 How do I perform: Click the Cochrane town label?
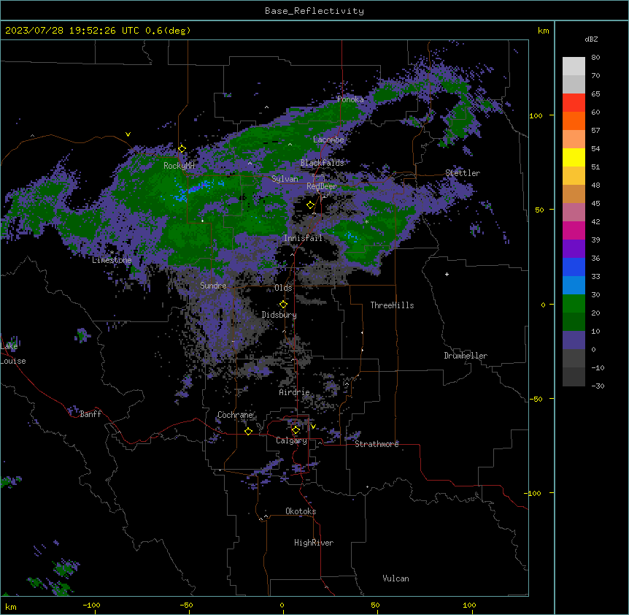point(235,415)
